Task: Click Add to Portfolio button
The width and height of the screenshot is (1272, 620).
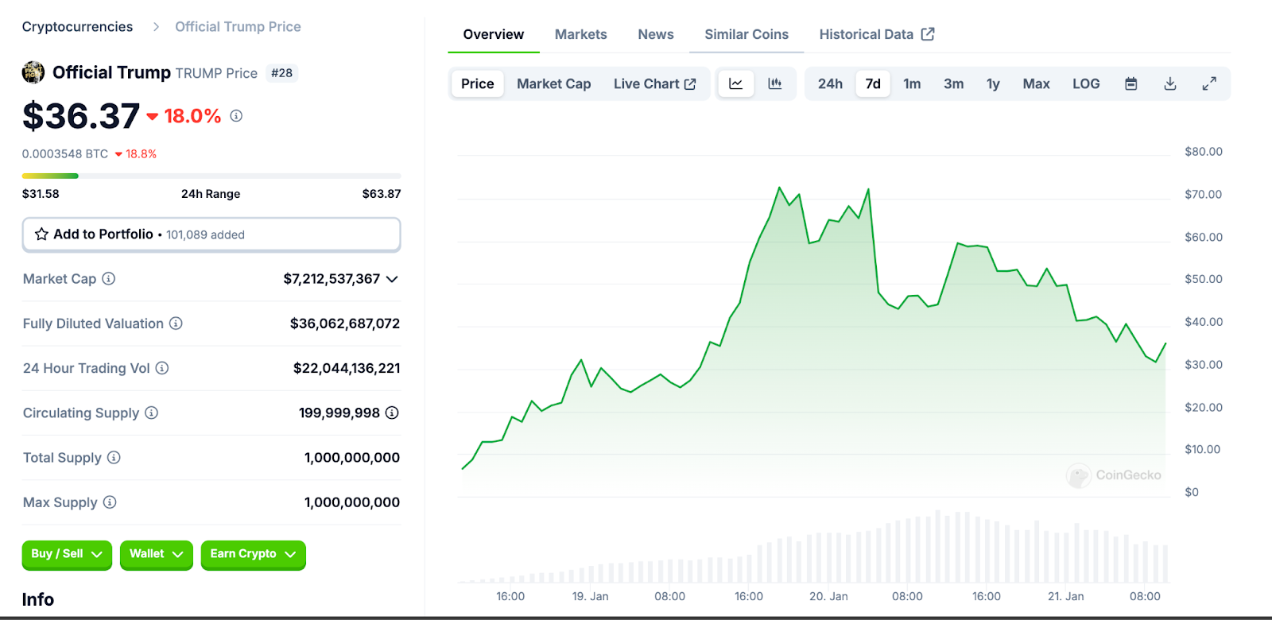Action: point(211,234)
